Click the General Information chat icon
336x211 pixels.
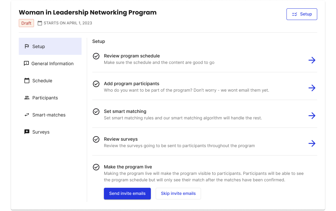[27, 64]
